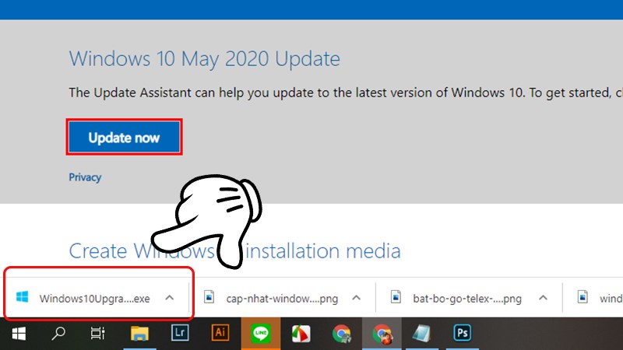Launch File Explorer from the taskbar

(x=139, y=334)
